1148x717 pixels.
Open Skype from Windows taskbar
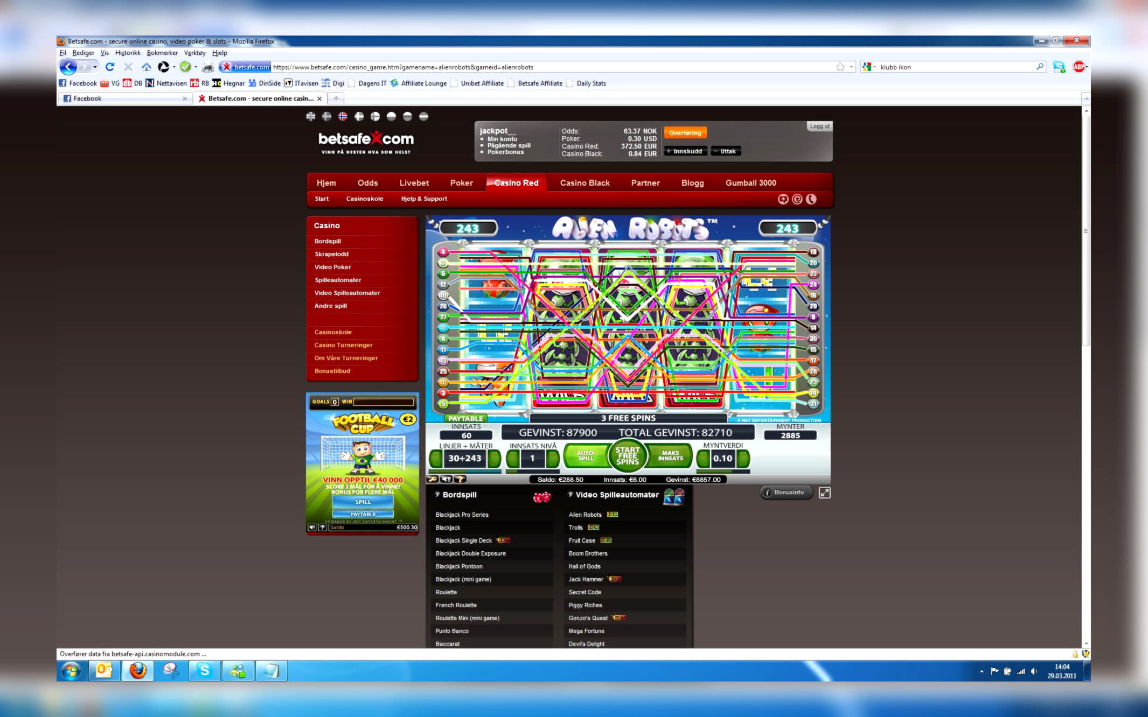(x=204, y=671)
